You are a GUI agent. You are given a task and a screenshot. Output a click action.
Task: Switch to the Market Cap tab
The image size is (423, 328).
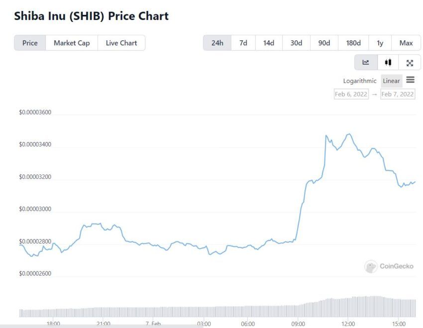click(x=72, y=43)
